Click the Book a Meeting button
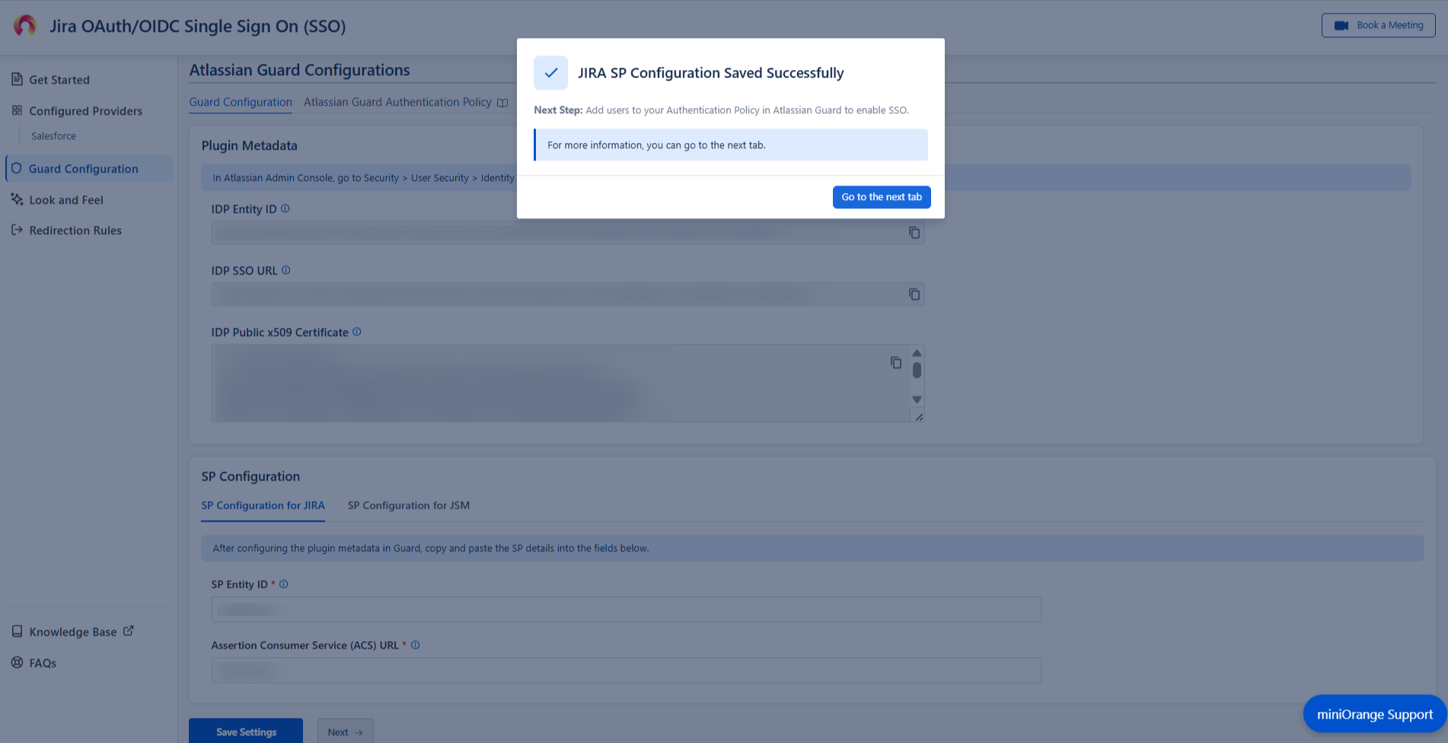Viewport: 1448px width, 743px height. coord(1379,25)
